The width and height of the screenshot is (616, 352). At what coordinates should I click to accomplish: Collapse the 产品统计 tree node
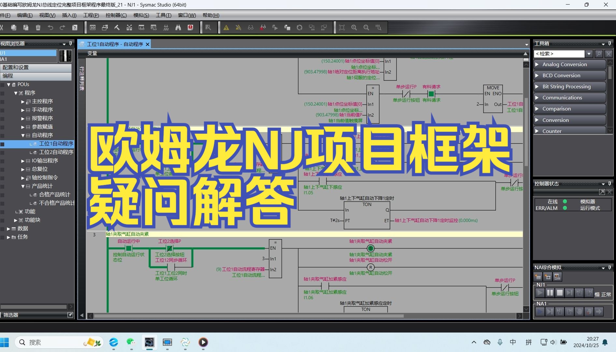point(23,186)
